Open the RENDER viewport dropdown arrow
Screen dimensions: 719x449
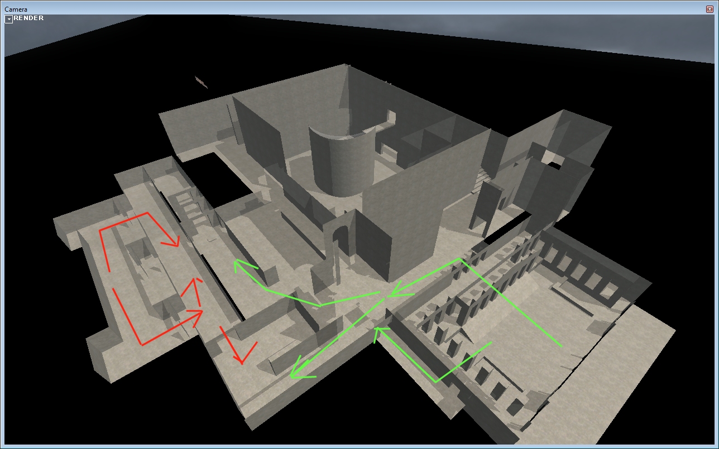click(x=9, y=19)
